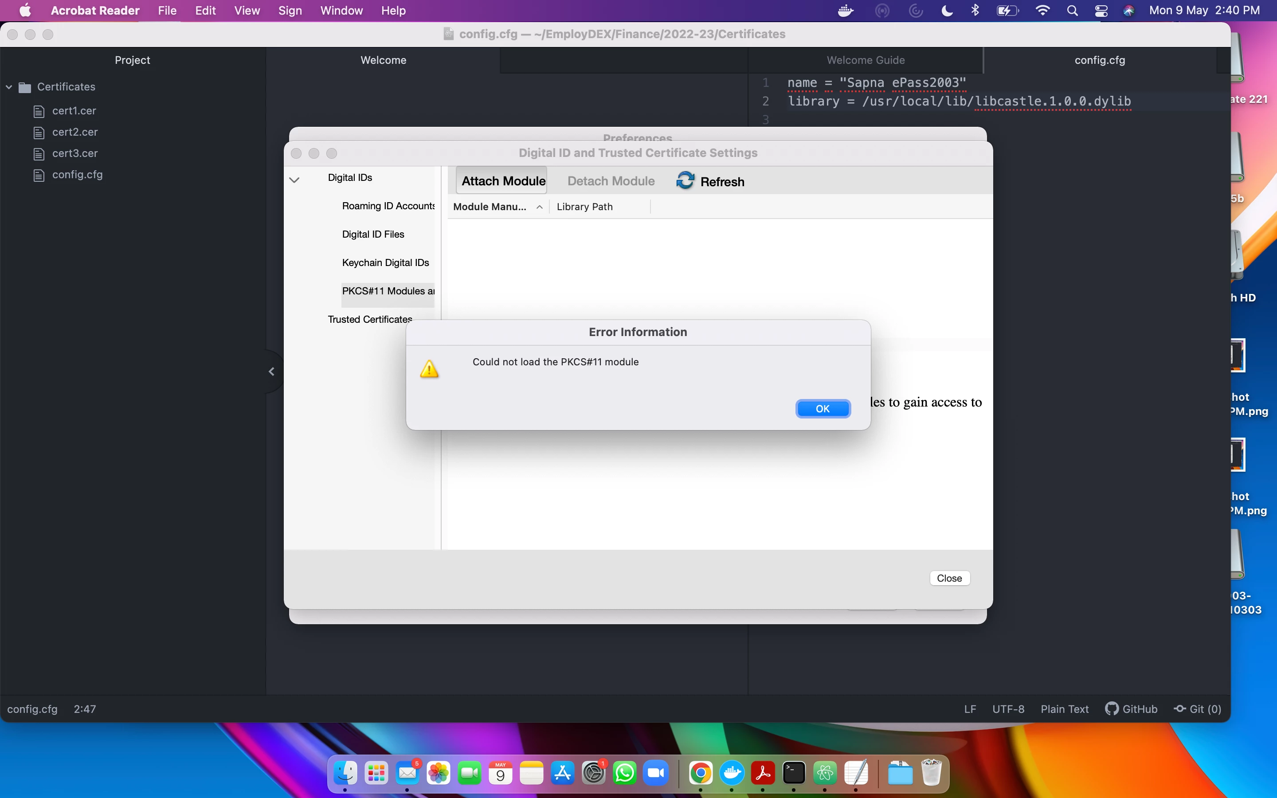This screenshot has height=798, width=1277.
Task: Open the Terminal icon in Dock
Action: [794, 773]
